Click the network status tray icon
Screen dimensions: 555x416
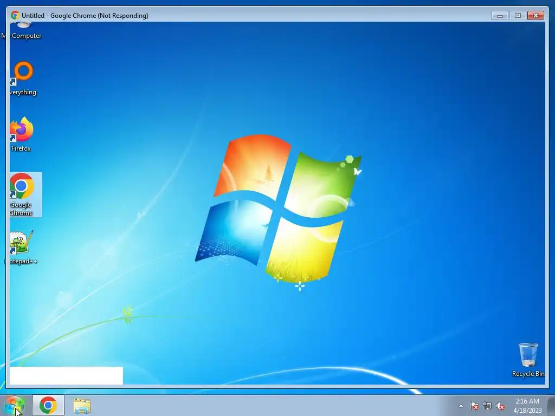click(x=487, y=406)
